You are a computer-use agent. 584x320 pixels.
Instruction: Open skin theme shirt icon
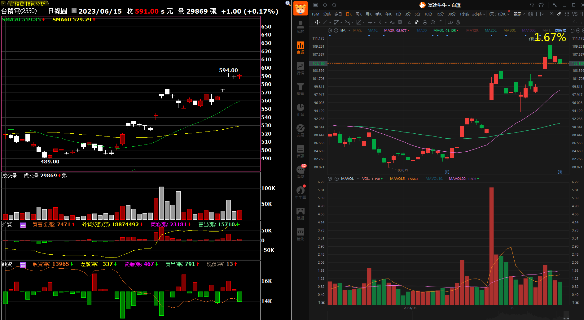coord(541,5)
